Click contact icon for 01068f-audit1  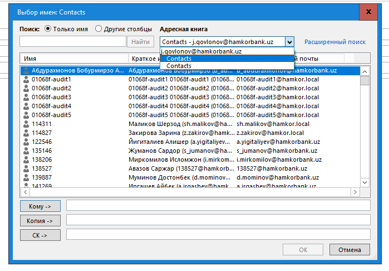tap(26, 80)
